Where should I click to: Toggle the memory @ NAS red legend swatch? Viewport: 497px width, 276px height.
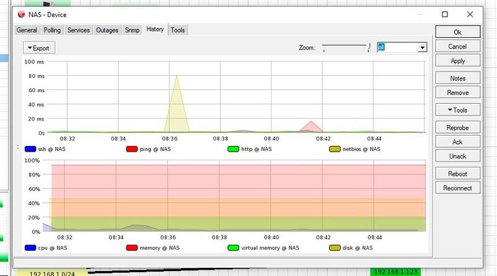132,248
